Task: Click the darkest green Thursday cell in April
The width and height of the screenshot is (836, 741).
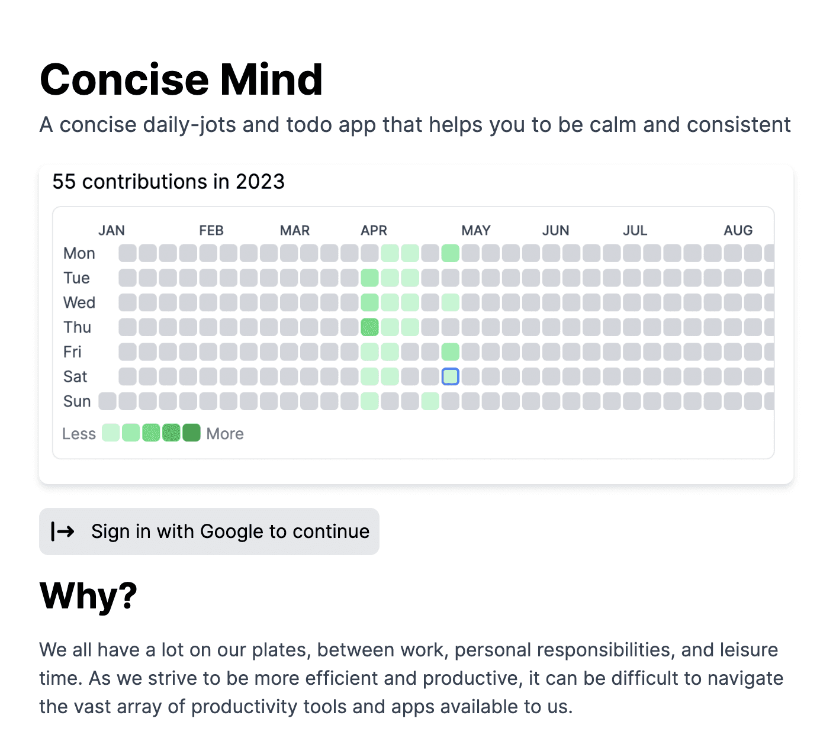Action: pyautogui.click(x=369, y=327)
